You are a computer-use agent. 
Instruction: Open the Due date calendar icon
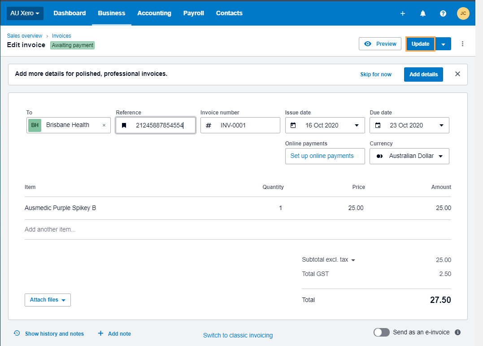click(x=377, y=125)
